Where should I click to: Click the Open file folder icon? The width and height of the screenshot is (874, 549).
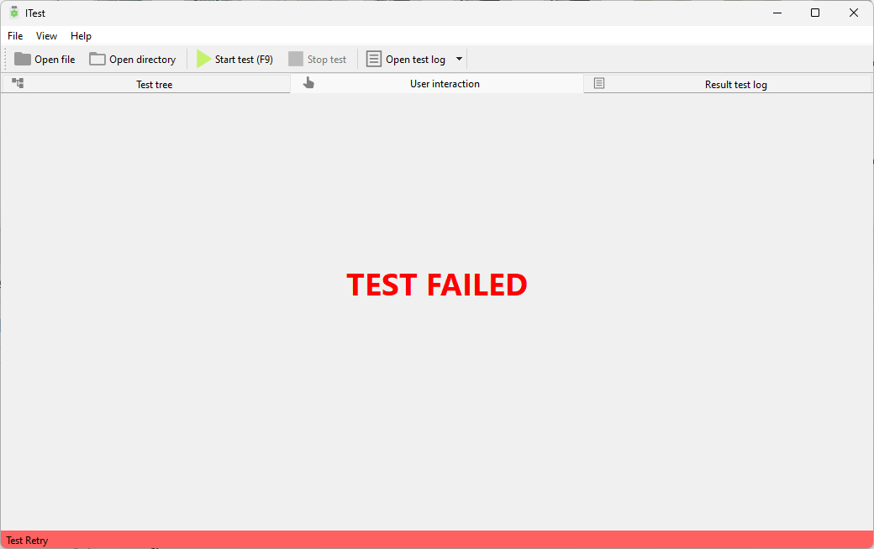coord(23,59)
